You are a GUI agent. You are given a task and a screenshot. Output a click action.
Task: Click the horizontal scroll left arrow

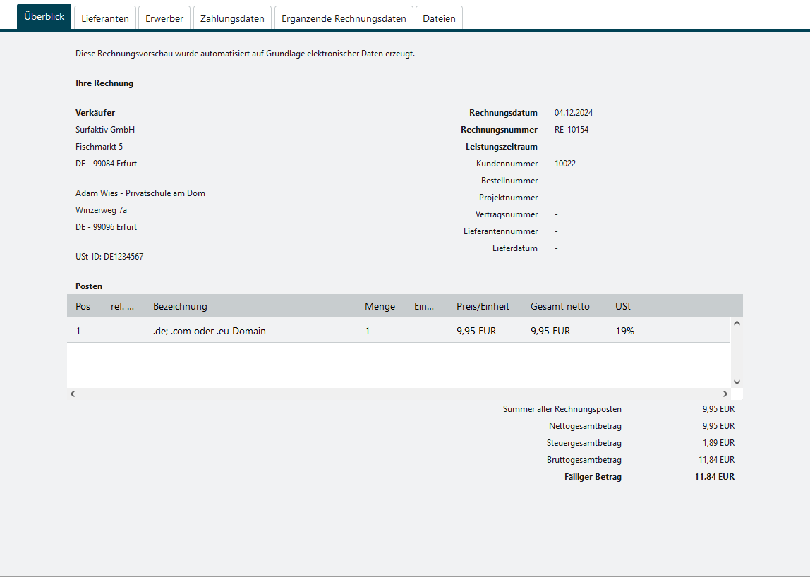73,394
